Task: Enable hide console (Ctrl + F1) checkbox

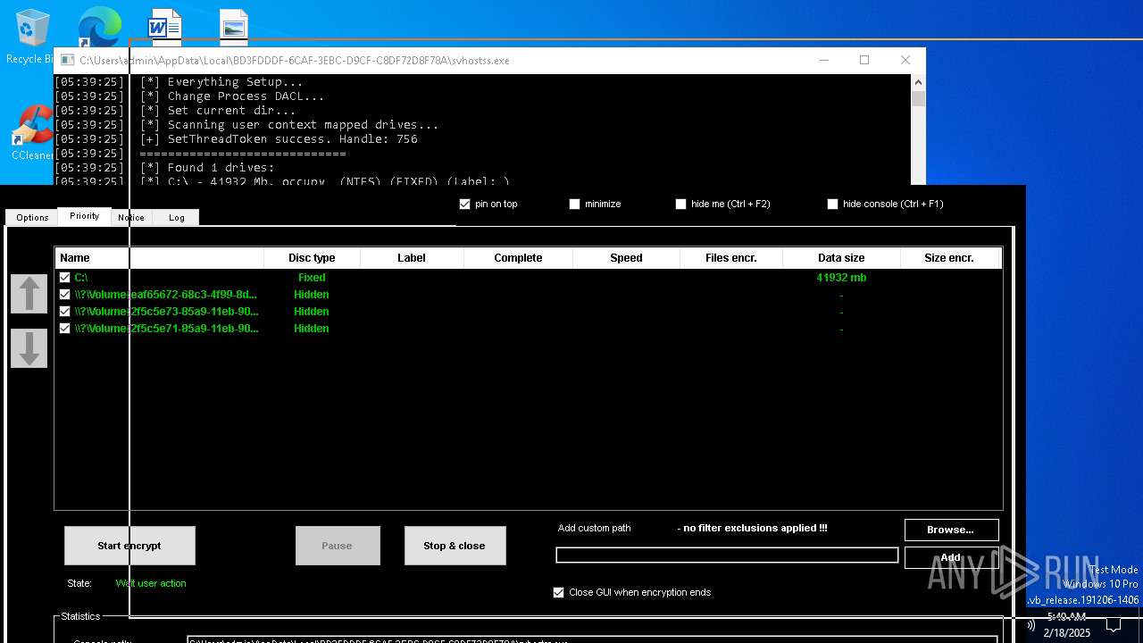Action: click(x=832, y=204)
